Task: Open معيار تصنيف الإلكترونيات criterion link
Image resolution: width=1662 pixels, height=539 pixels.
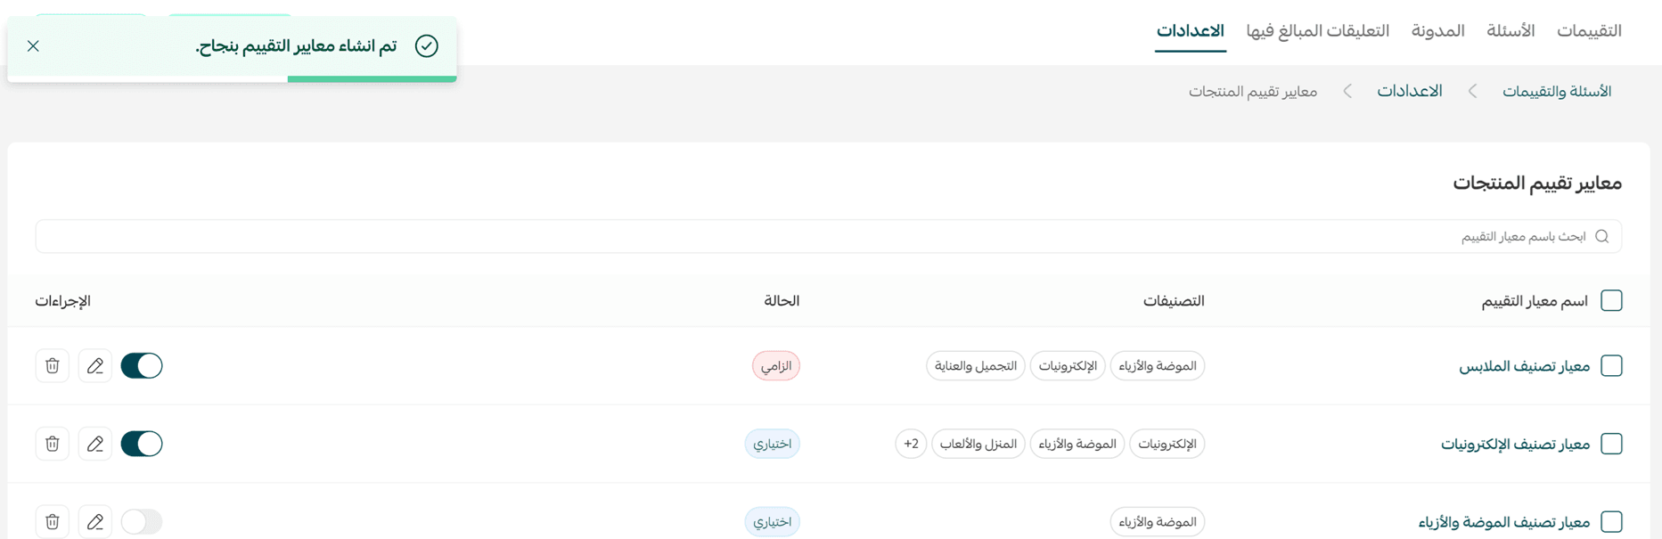Action: click(x=1515, y=444)
